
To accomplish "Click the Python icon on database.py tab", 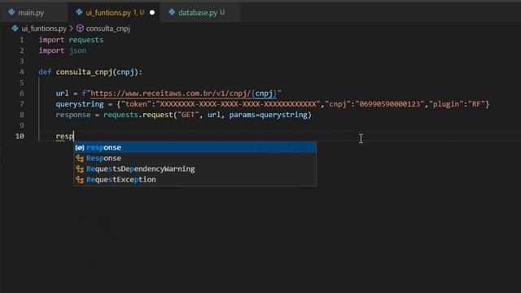I will (x=172, y=12).
